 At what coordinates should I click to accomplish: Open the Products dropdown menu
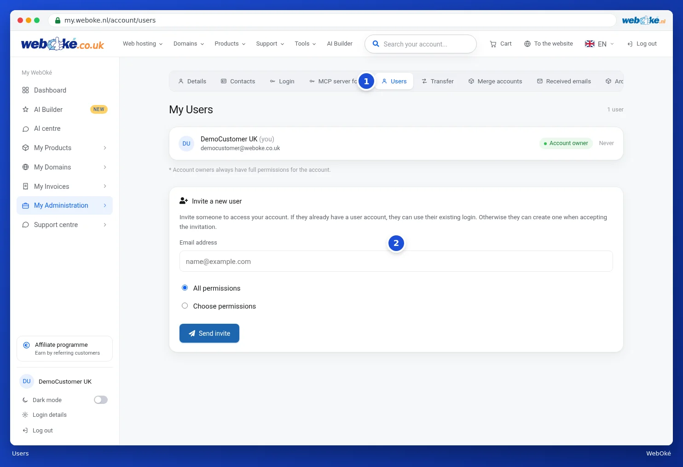pyautogui.click(x=230, y=44)
